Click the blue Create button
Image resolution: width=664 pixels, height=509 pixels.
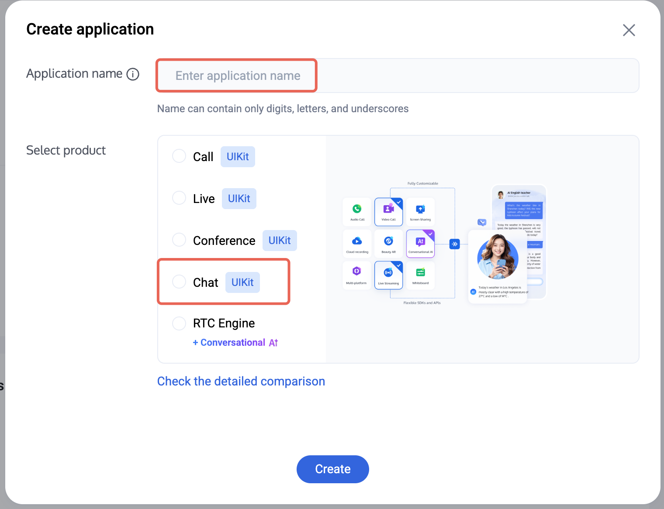point(333,469)
